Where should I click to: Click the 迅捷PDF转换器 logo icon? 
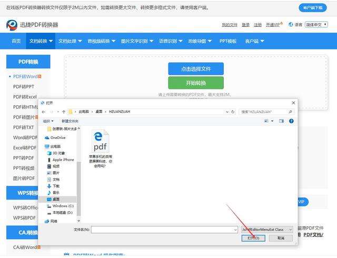tap(12, 25)
